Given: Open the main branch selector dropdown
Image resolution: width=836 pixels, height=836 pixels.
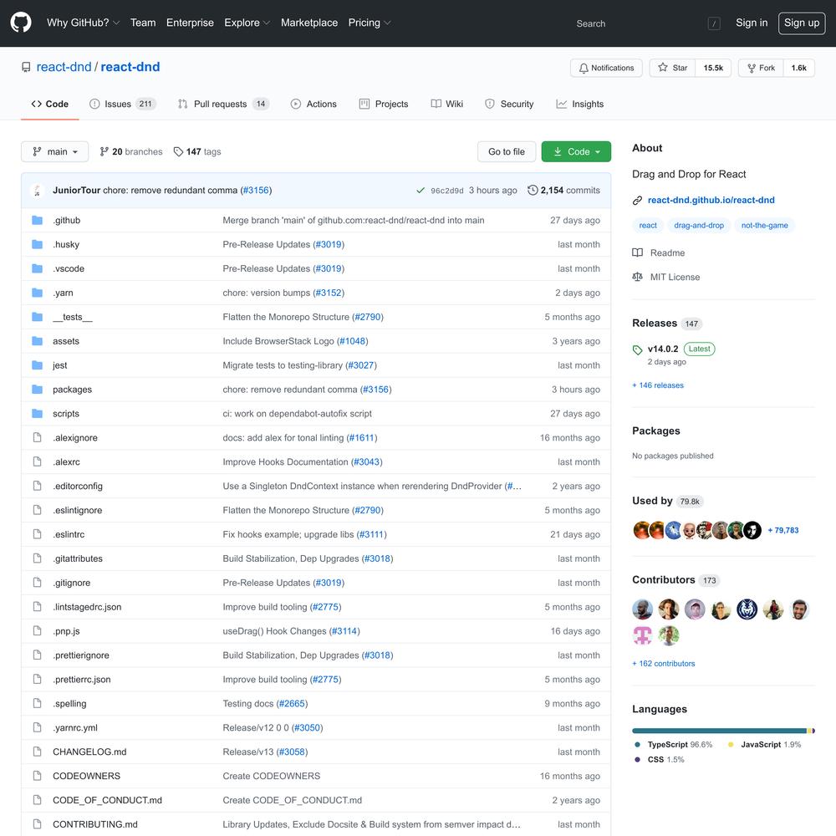Looking at the screenshot, I should (55, 152).
